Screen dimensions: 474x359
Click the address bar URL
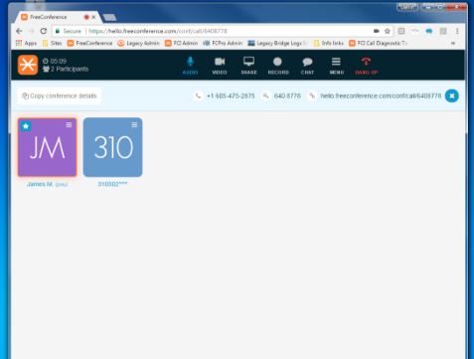[158, 31]
